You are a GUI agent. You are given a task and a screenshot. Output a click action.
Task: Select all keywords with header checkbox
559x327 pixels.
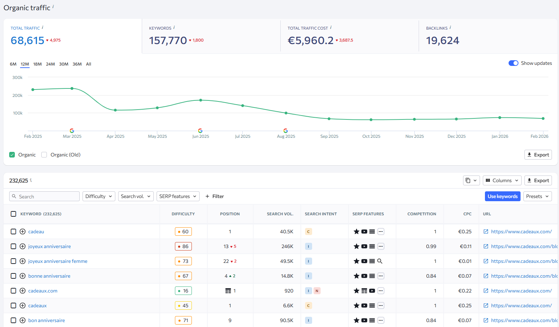13,214
